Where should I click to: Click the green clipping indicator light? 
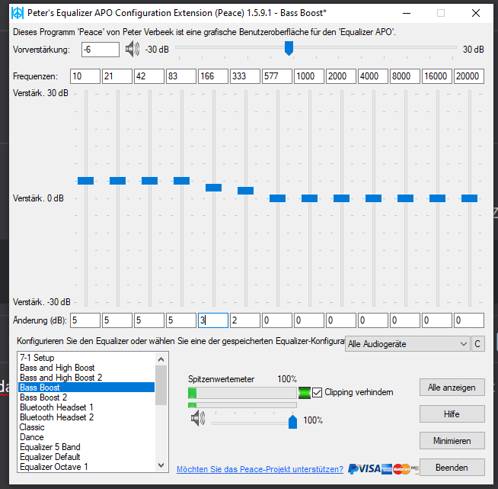(305, 393)
